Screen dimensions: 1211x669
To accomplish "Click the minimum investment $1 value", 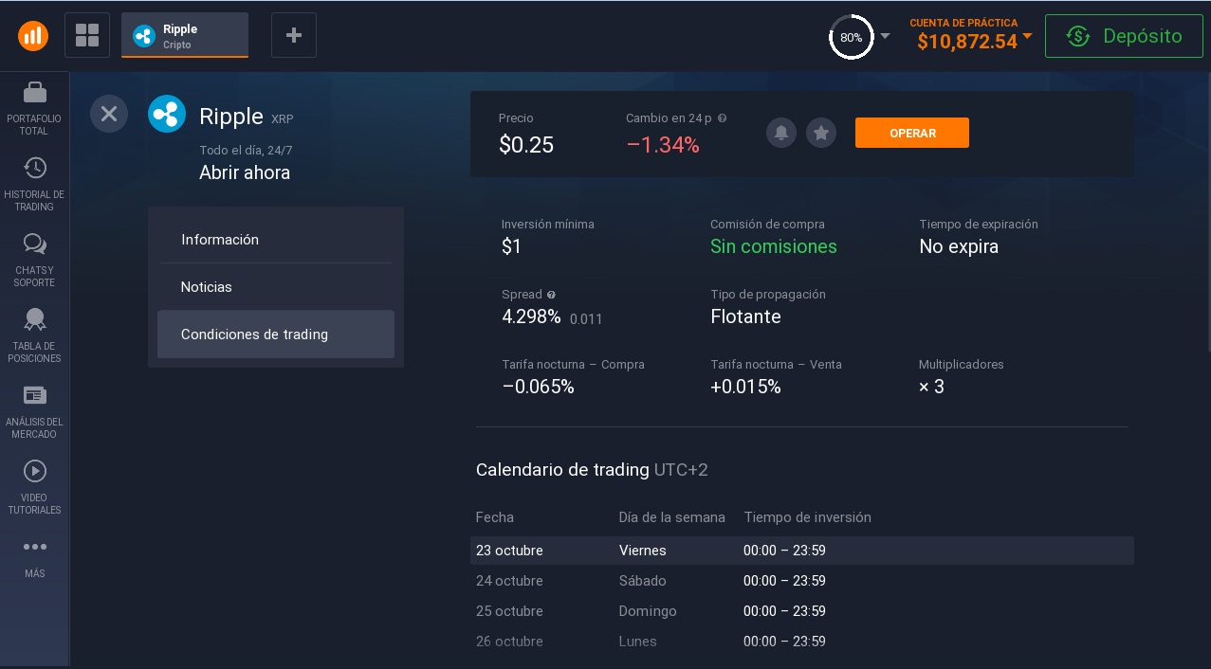I will (511, 246).
